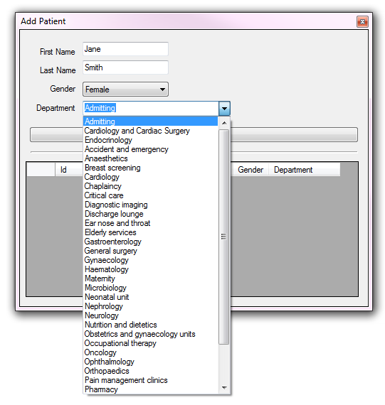The width and height of the screenshot is (385, 405).
Task: Pick Pharmacy at list bottom
Action: click(x=150, y=389)
